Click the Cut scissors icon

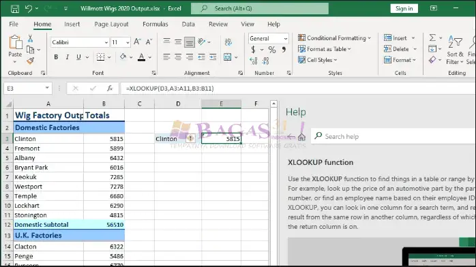[x=30, y=38]
